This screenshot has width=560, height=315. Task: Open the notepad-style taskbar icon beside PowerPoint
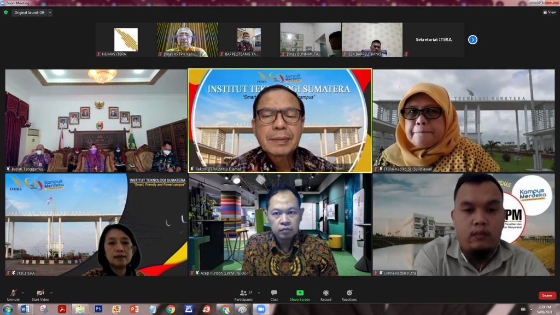(153, 310)
